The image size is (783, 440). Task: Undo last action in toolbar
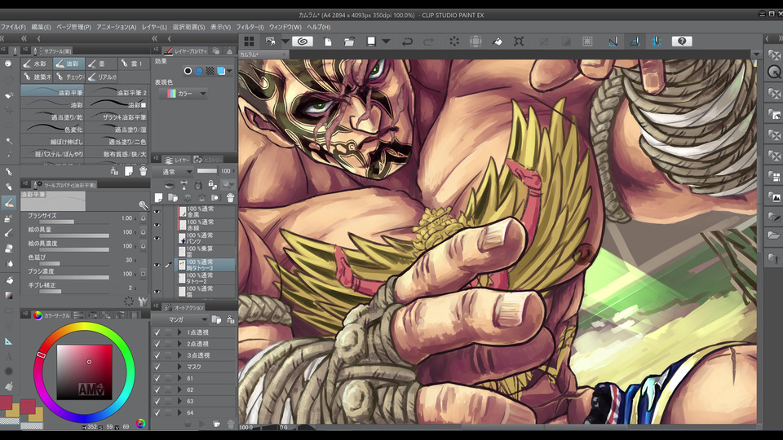coord(408,42)
